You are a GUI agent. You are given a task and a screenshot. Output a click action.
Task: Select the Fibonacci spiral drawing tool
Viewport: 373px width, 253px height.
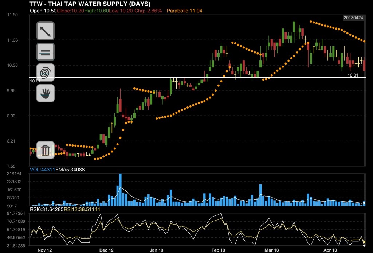(x=46, y=73)
